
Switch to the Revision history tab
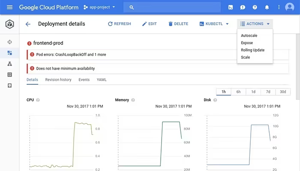[58, 80]
